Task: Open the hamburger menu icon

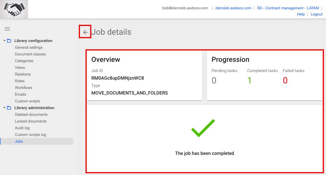Action: tap(7, 29)
